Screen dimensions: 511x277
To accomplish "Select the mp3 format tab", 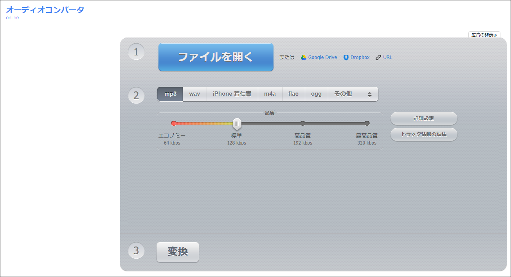I will [170, 94].
